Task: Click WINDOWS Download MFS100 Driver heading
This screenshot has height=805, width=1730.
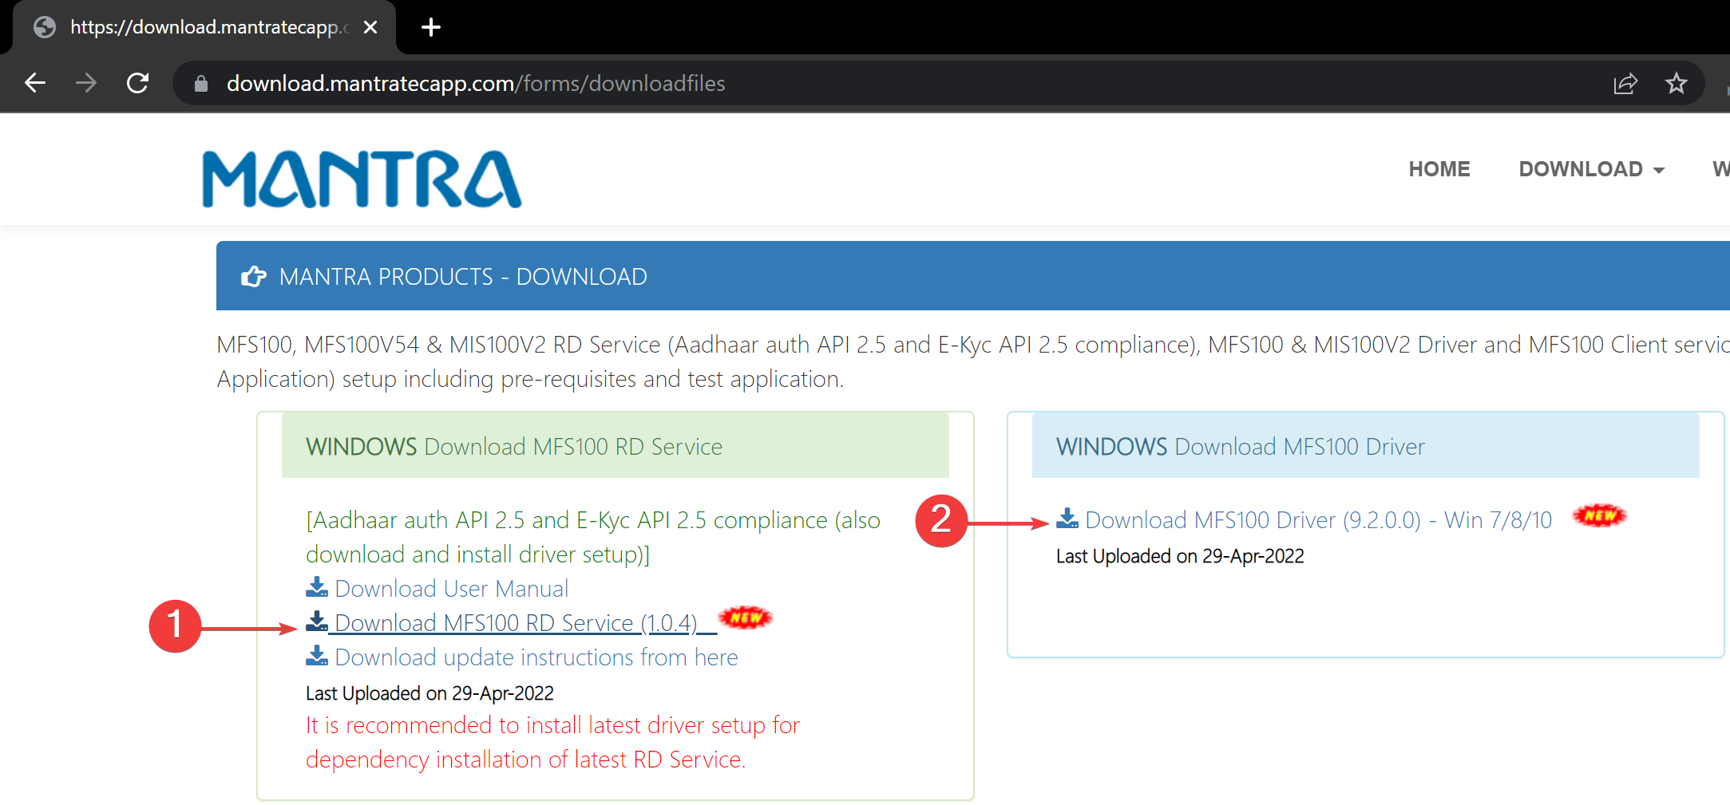Action: [x=1241, y=447]
